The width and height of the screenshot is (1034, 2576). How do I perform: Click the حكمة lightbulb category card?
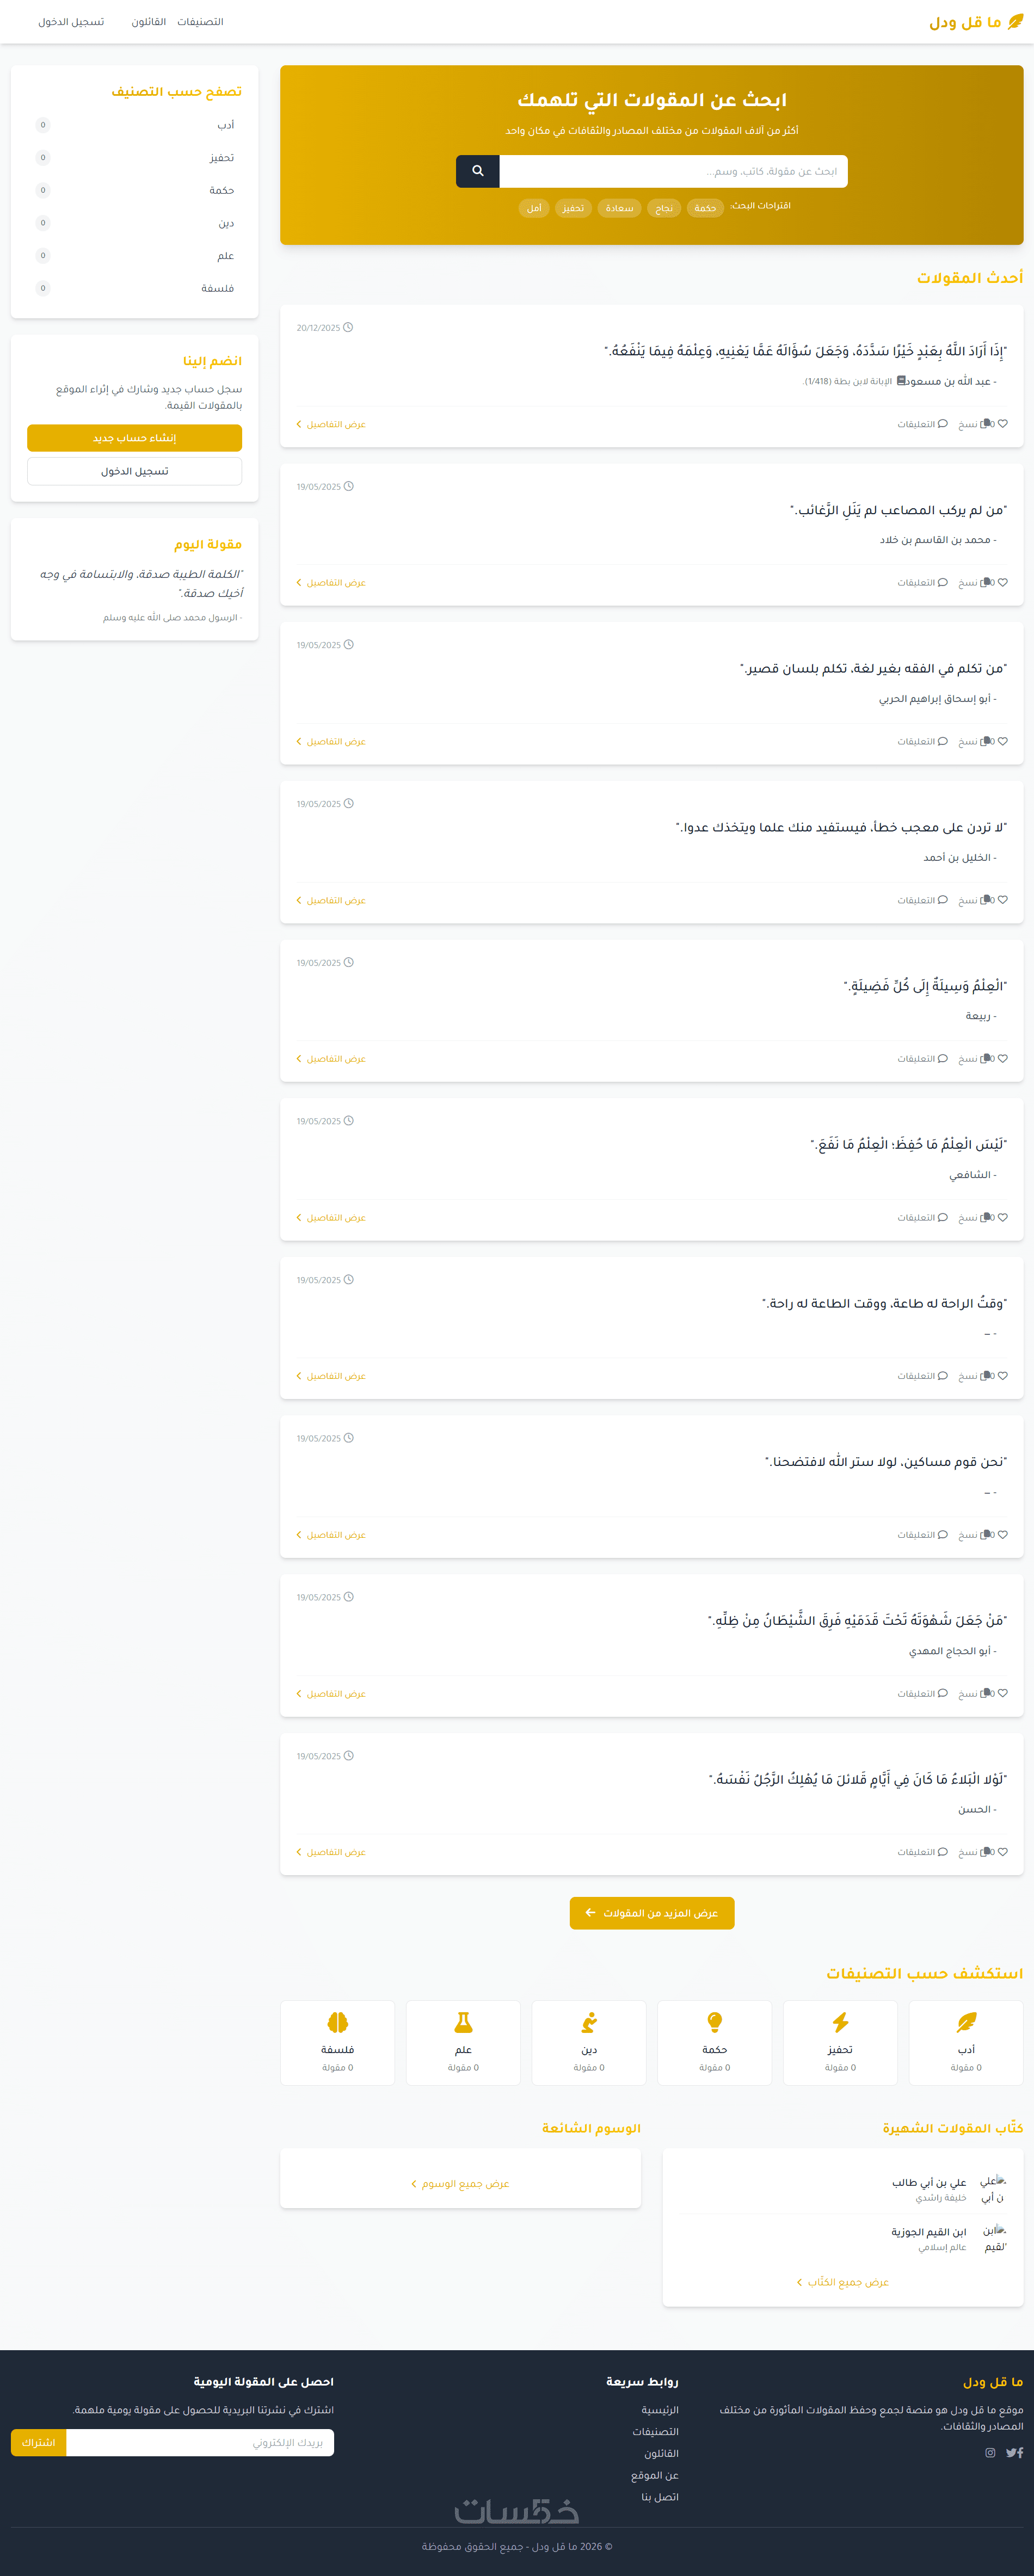pos(714,2042)
